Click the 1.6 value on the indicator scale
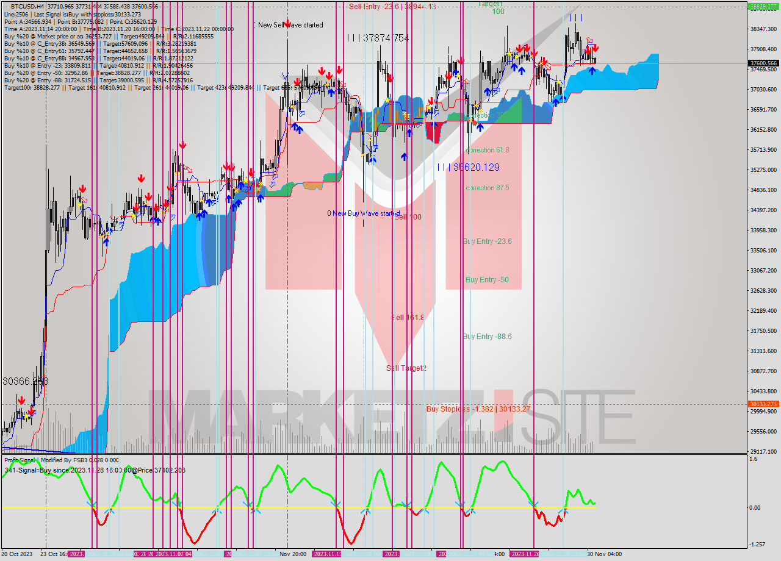781x561 pixels. [x=753, y=459]
